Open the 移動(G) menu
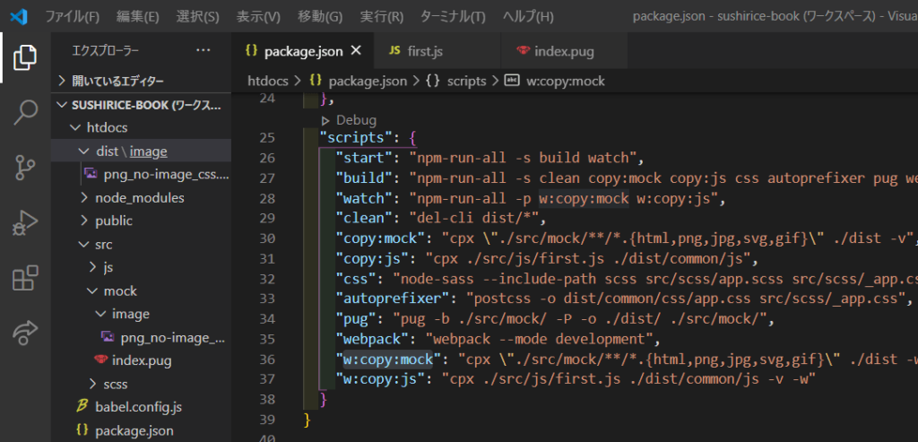918x442 pixels. pyautogui.click(x=320, y=16)
